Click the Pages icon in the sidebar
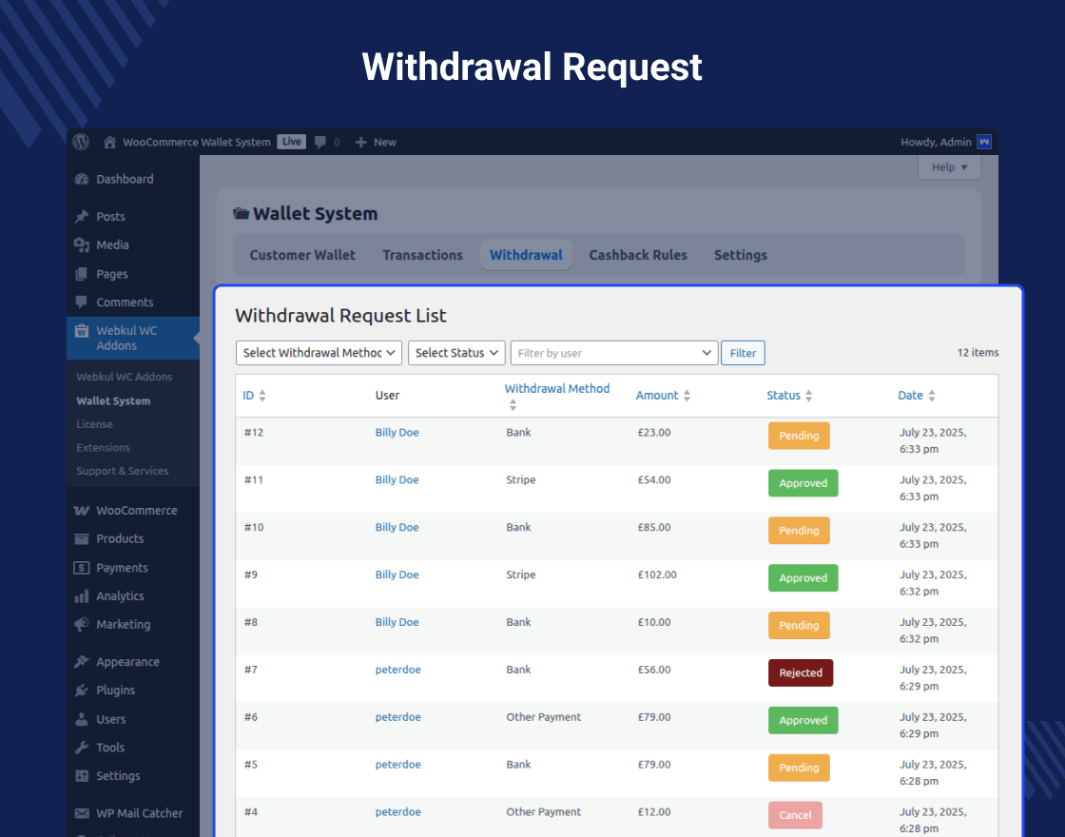 tap(82, 274)
